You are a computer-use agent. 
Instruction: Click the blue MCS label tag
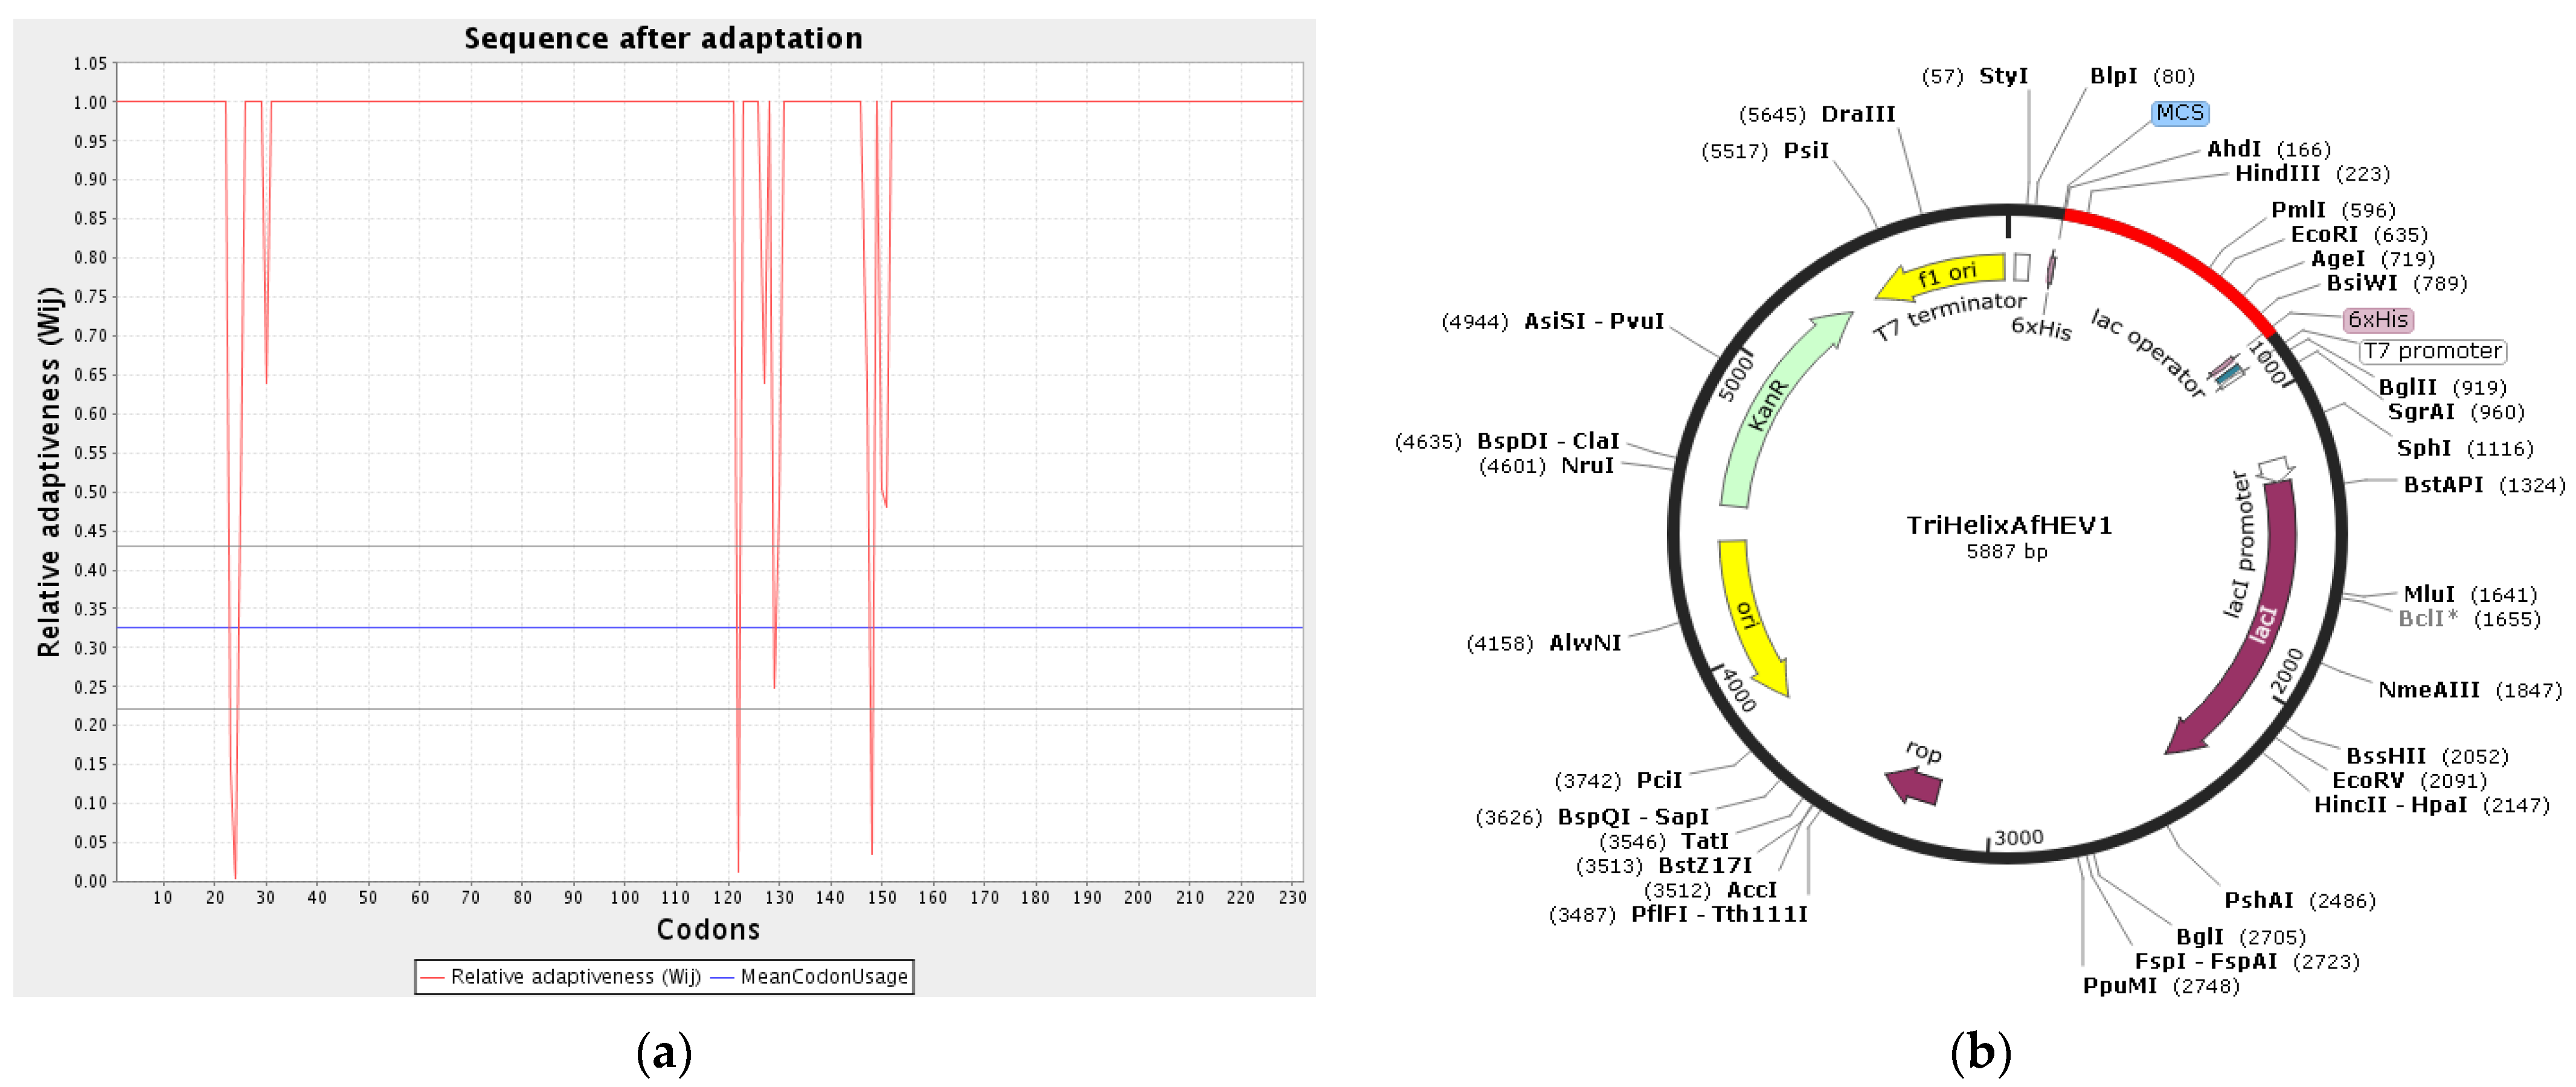click(x=2179, y=113)
